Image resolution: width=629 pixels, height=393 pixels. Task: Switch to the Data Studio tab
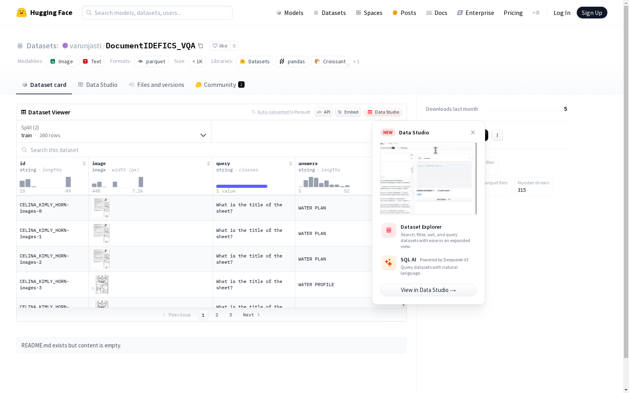(x=97, y=85)
